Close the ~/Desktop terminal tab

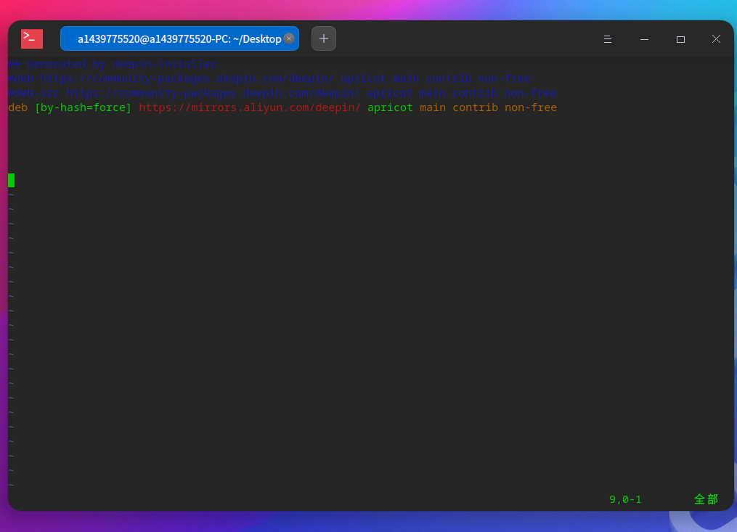289,38
